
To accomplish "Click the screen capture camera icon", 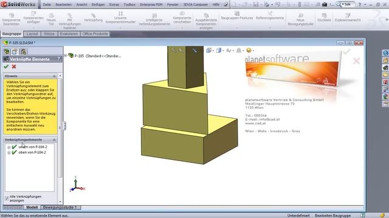I will pos(325,4).
